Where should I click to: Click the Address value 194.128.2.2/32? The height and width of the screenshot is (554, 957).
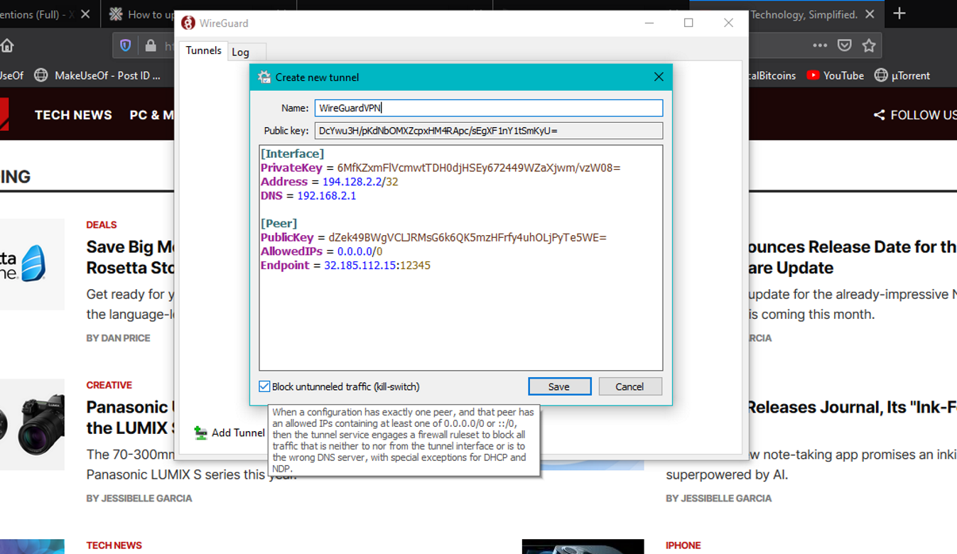[x=360, y=182]
